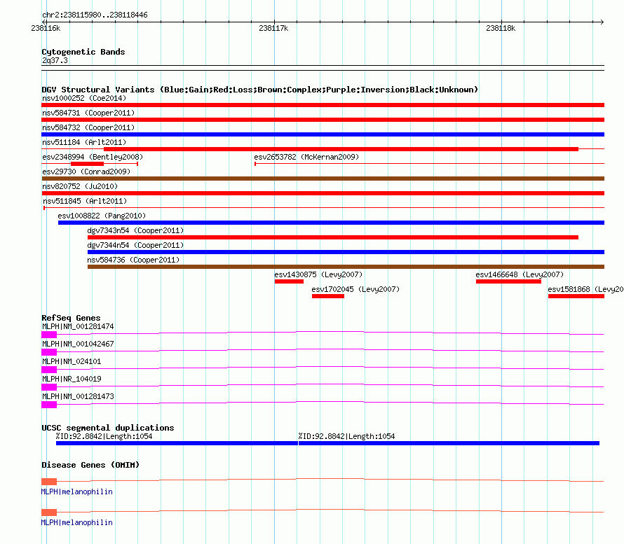Click the 238118k ruler position label

pos(501,28)
